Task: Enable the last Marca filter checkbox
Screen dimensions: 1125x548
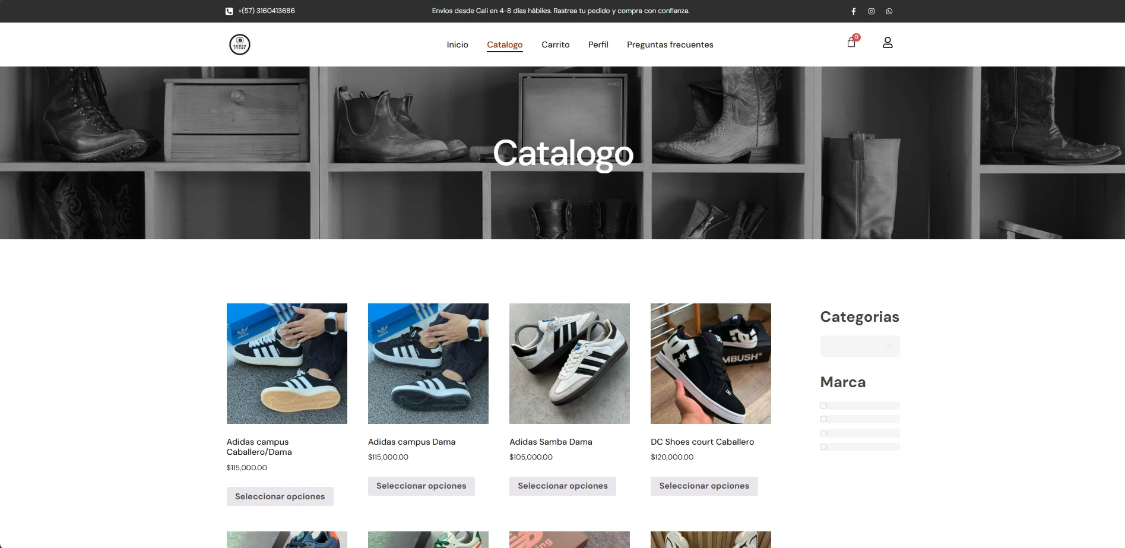Action: coord(823,446)
